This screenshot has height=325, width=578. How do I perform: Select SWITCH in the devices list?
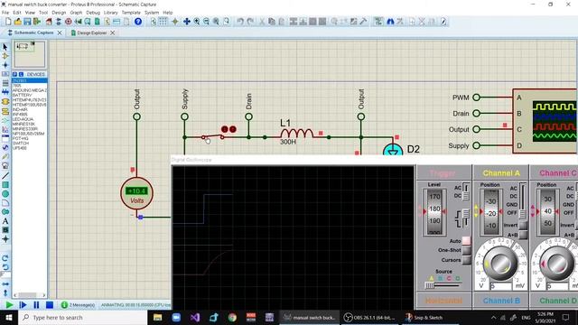click(21, 143)
